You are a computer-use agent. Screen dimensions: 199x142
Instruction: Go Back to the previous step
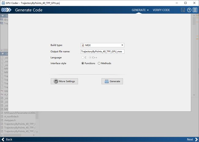[x=7, y=140]
